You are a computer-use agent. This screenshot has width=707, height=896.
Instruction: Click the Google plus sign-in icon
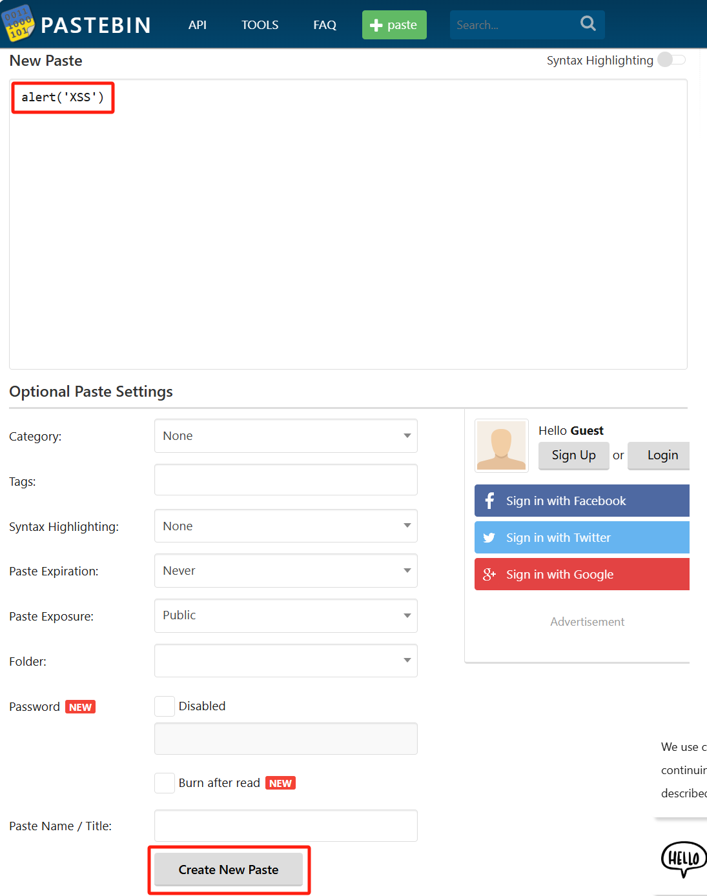click(x=489, y=575)
